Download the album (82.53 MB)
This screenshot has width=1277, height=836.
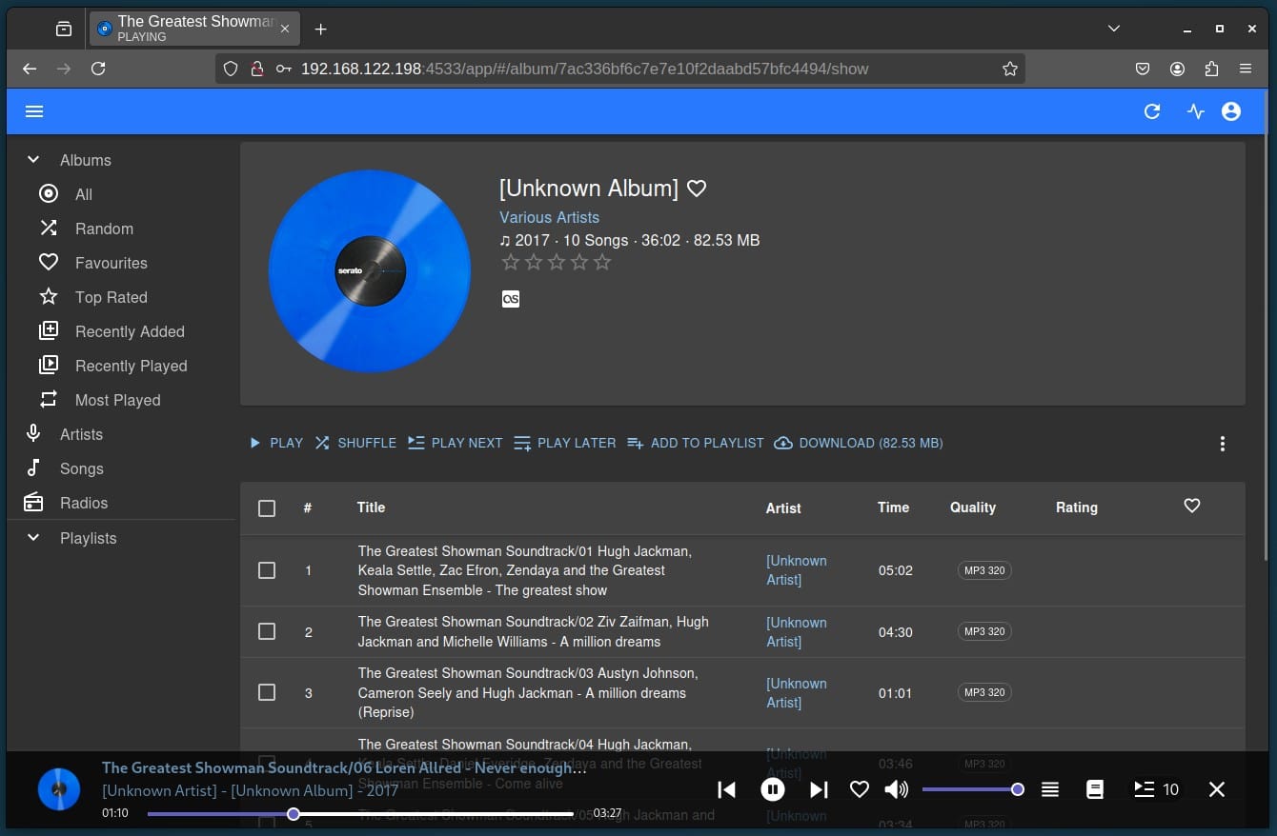point(859,443)
